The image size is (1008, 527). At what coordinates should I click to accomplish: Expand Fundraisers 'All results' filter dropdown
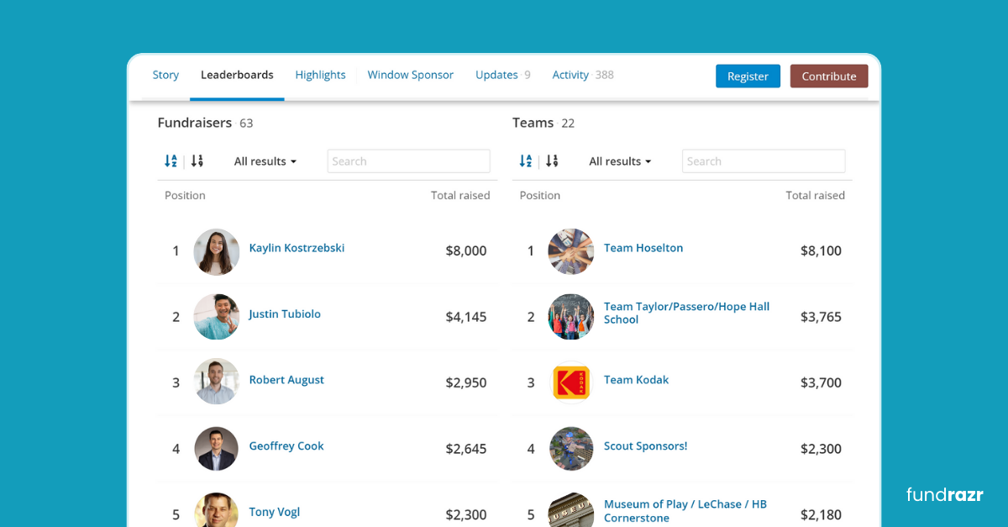click(x=265, y=161)
